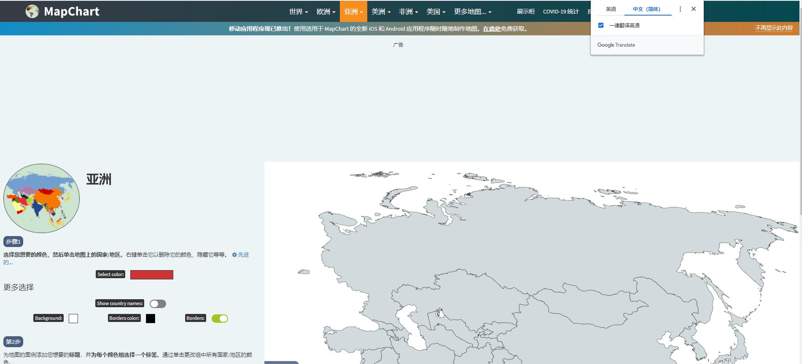Open the 美洲 navigation menu
The height and width of the screenshot is (364, 802).
381,12
